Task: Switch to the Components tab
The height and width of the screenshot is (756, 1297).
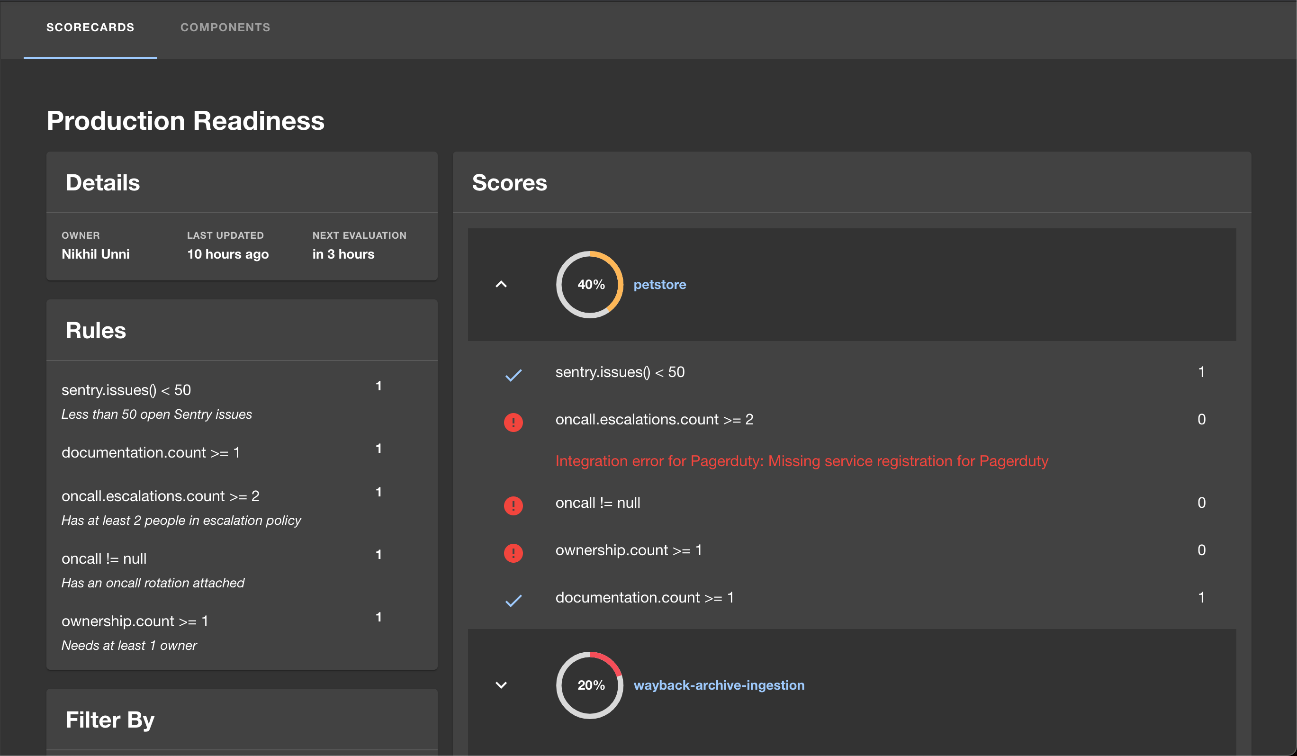Action: [225, 27]
